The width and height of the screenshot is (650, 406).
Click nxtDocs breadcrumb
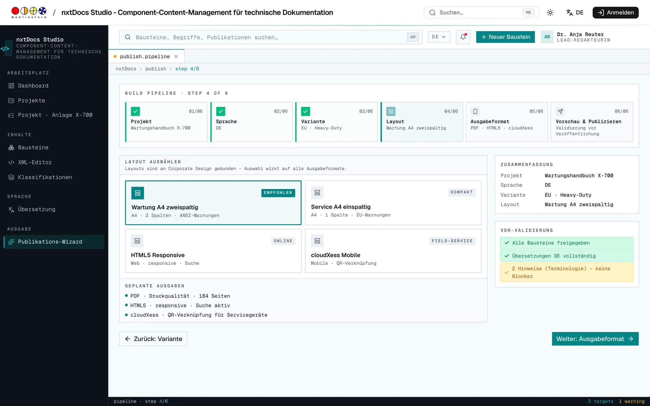(x=126, y=69)
